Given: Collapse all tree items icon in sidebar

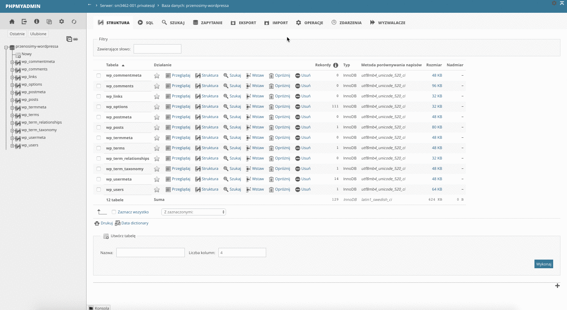Looking at the screenshot, I should click(69, 39).
